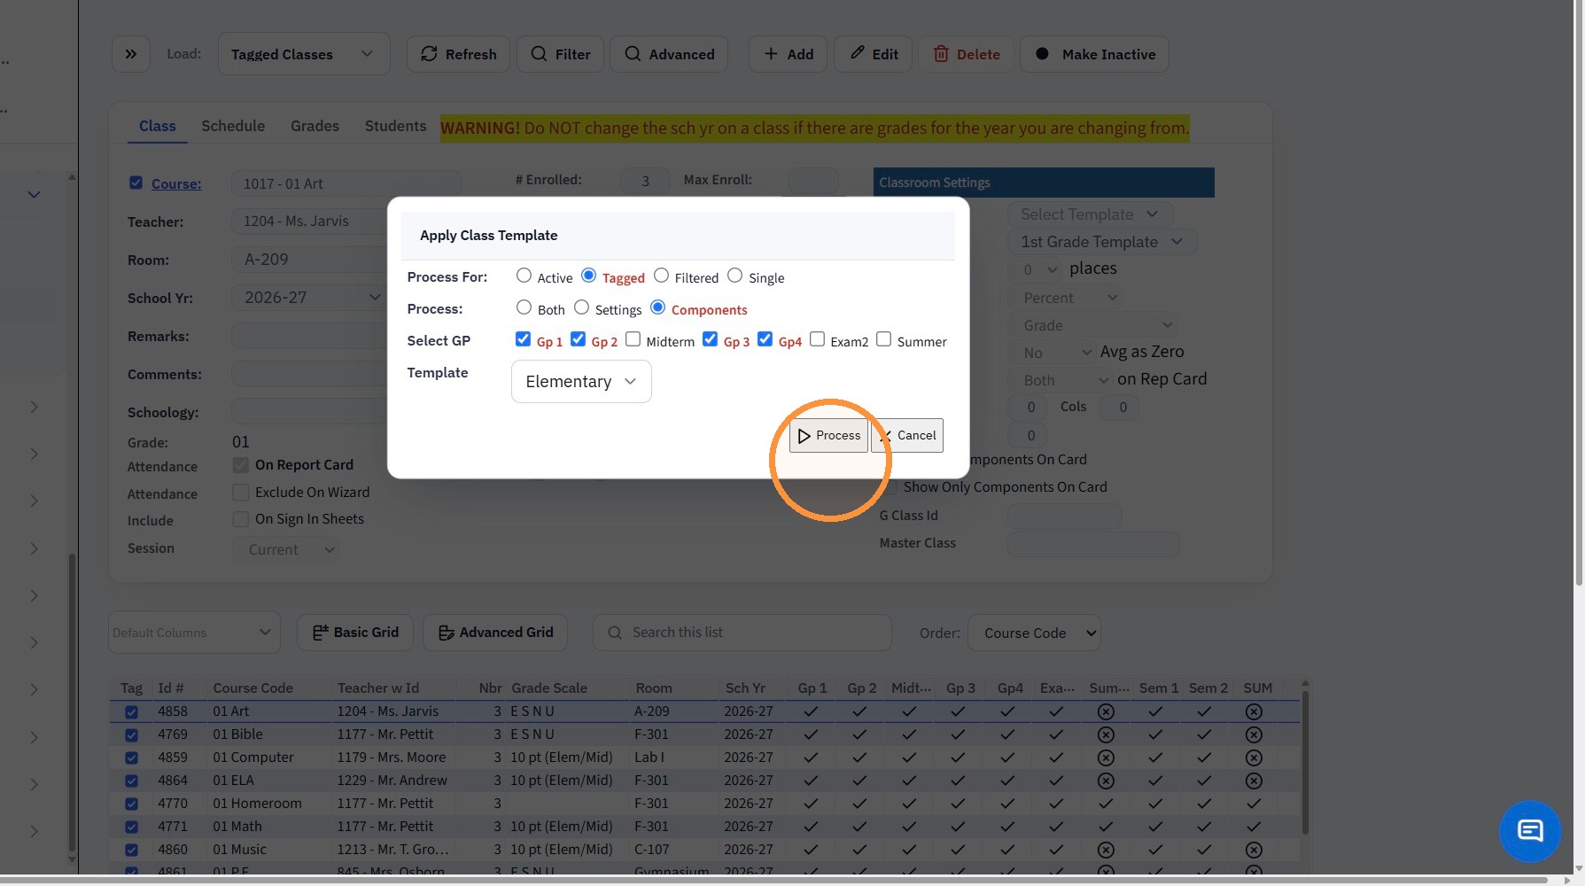Check the Exam2 checkbox
1585x886 pixels.
point(817,340)
